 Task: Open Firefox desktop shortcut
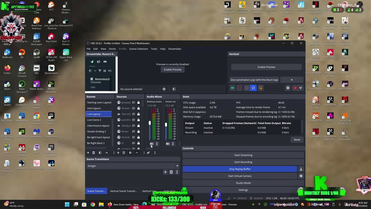7,70
